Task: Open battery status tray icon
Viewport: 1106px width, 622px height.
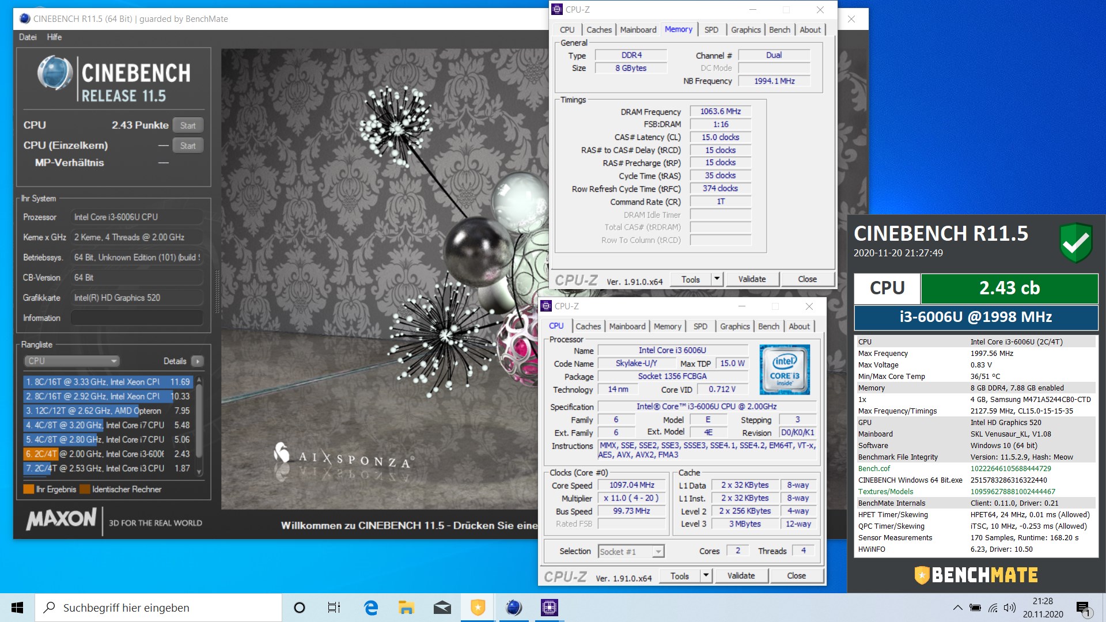Action: click(x=975, y=608)
